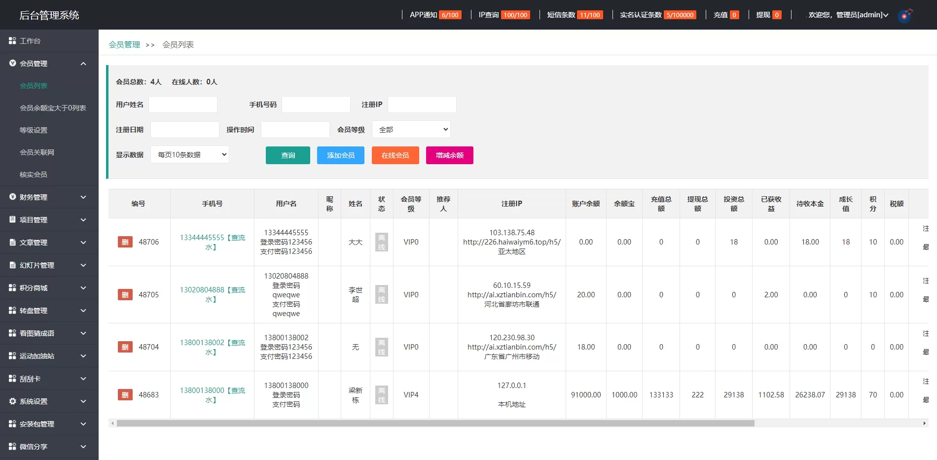Collapse the 会员管理 sidebar section chevron
The height and width of the screenshot is (460, 937).
pyautogui.click(x=83, y=64)
